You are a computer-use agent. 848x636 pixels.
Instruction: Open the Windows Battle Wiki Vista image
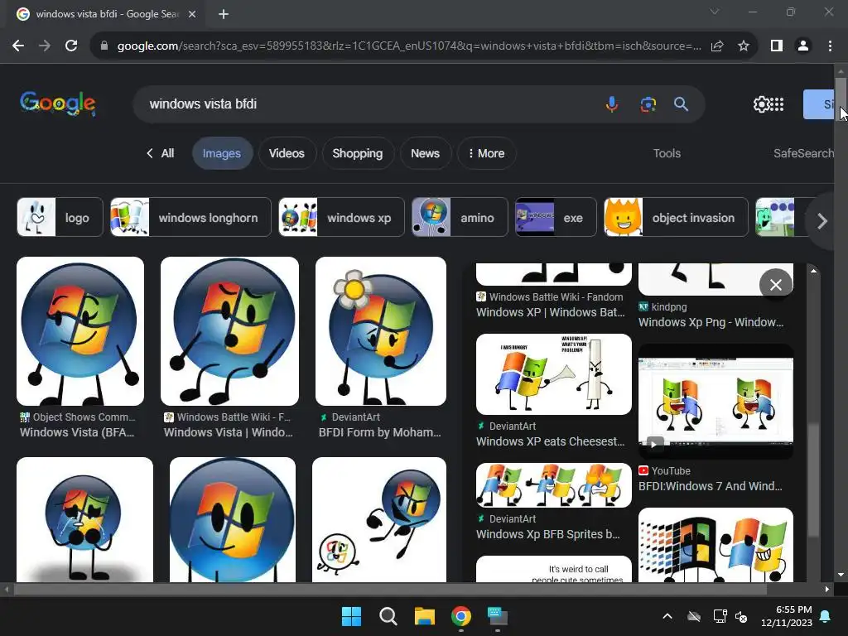(229, 331)
